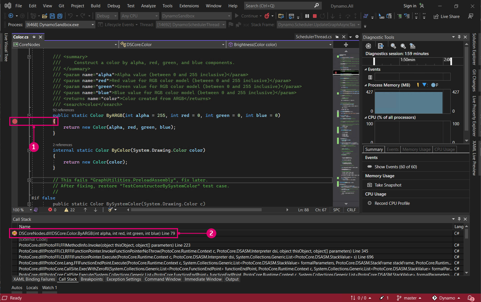Image resolution: width=481 pixels, height=302 pixels.
Task: Stop debugging with the red square
Action: tap(315, 16)
